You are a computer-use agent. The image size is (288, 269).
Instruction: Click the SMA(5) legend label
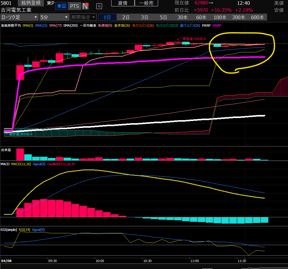[28, 25]
